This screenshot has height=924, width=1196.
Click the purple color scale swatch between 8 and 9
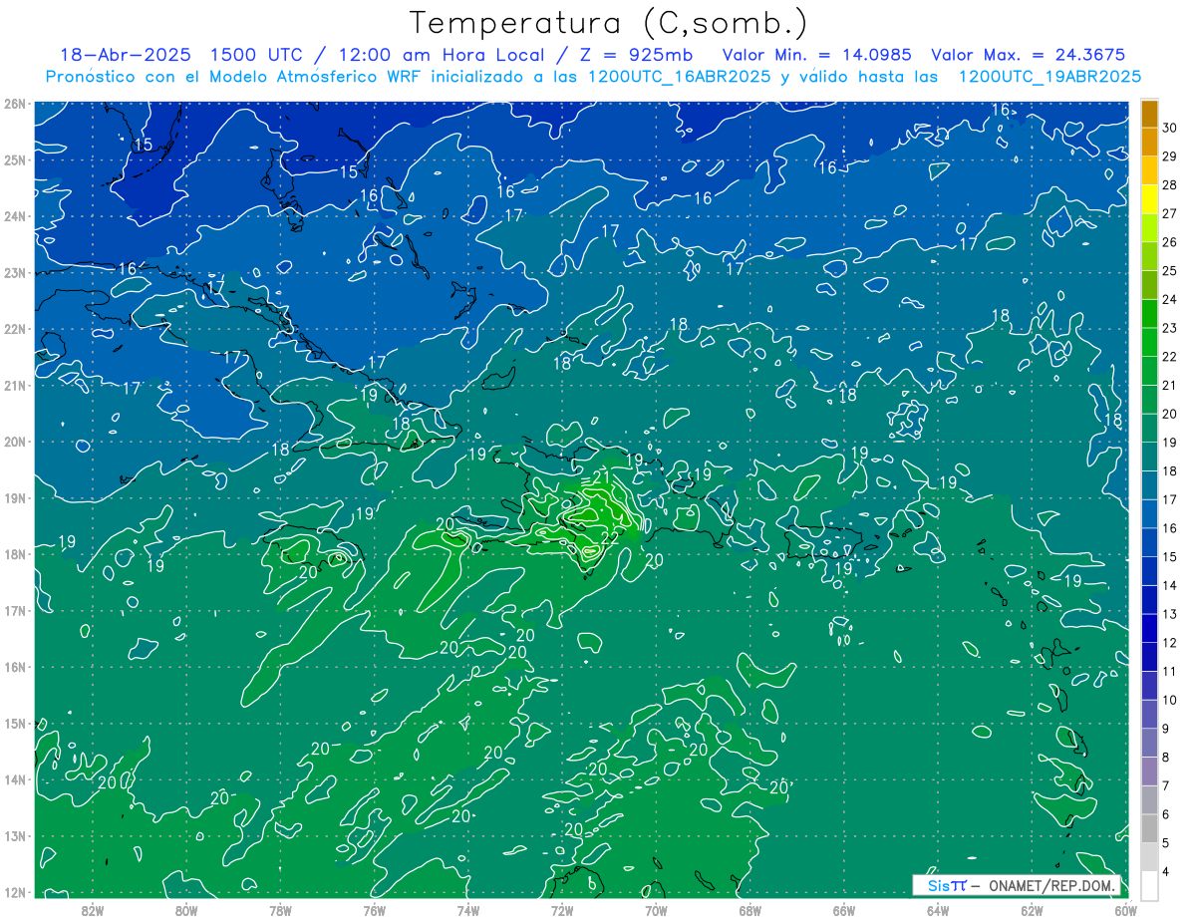(x=1149, y=742)
